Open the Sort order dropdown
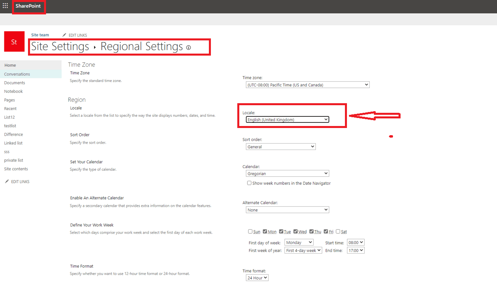The height and width of the screenshot is (288, 497). tap(281, 147)
